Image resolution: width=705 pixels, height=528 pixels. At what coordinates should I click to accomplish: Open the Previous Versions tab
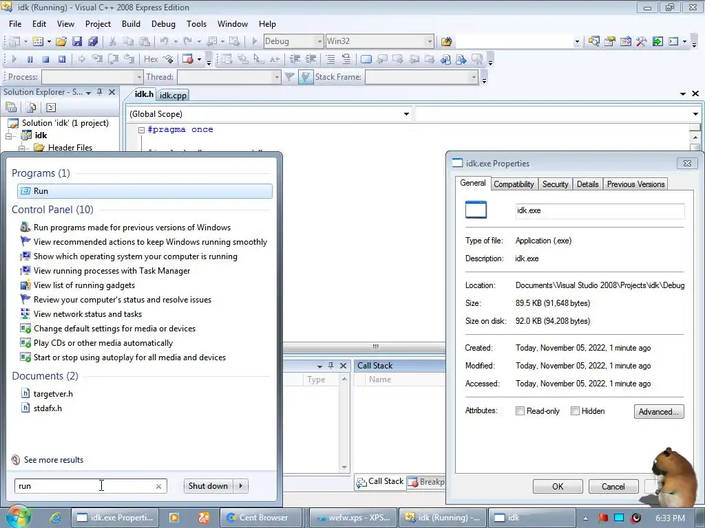pyautogui.click(x=635, y=184)
